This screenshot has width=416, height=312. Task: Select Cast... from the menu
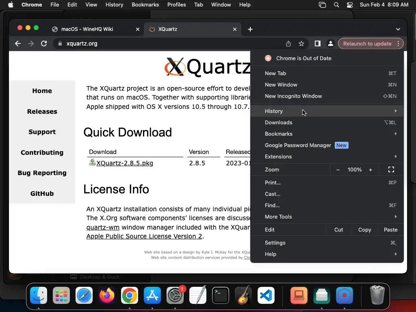327,194
